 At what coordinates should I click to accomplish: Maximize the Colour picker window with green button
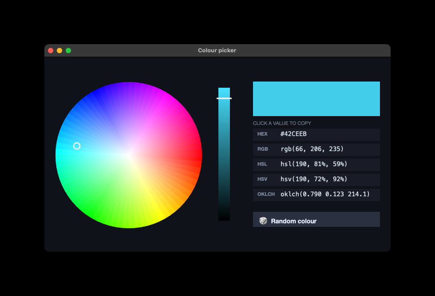(68, 51)
